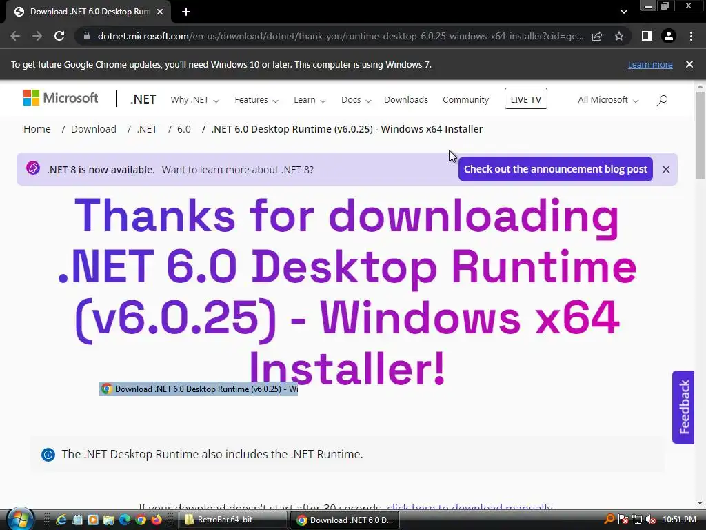The height and width of the screenshot is (530, 706).
Task: Reload the page with the refresh icon
Action: [x=59, y=36]
